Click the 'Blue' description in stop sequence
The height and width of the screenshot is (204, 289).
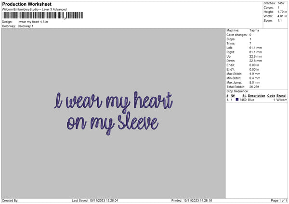click(251, 100)
